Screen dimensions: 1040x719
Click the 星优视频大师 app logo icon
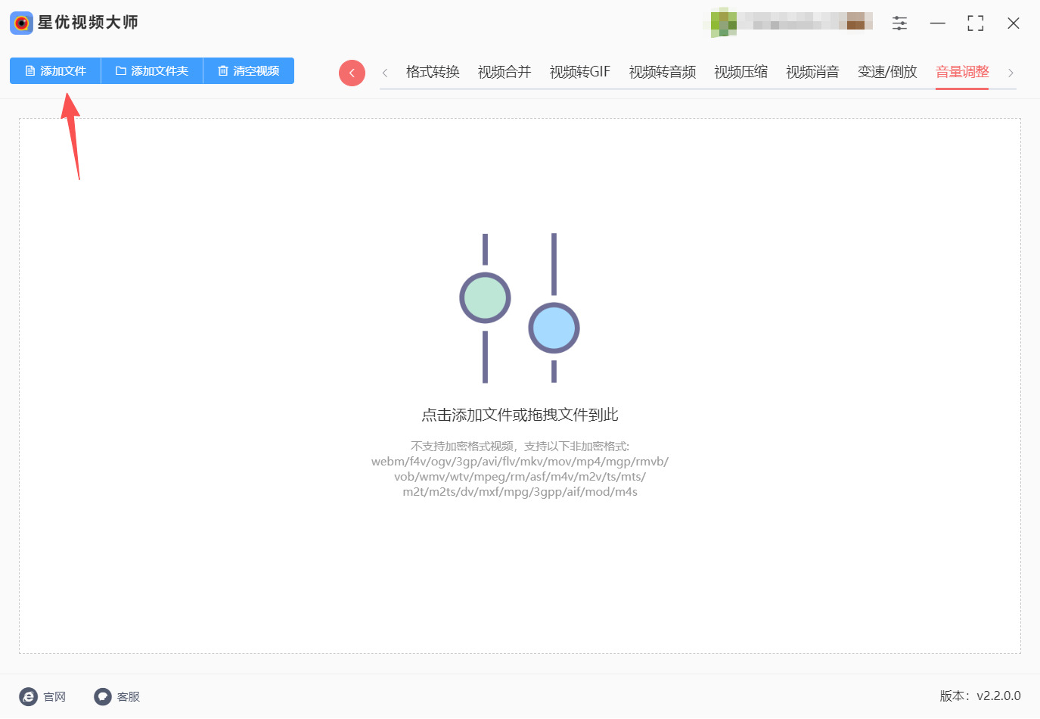pyautogui.click(x=21, y=23)
